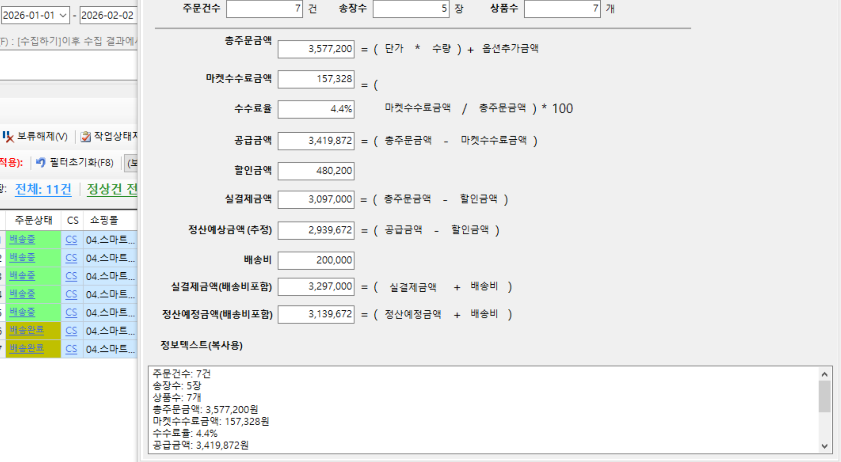Sort by the 주문상태 column header

(x=33, y=220)
